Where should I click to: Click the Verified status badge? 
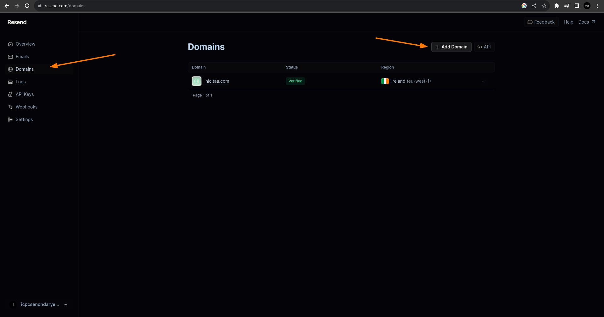coord(295,81)
